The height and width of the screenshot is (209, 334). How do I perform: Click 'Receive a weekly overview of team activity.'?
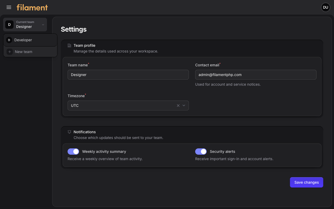tap(105, 159)
